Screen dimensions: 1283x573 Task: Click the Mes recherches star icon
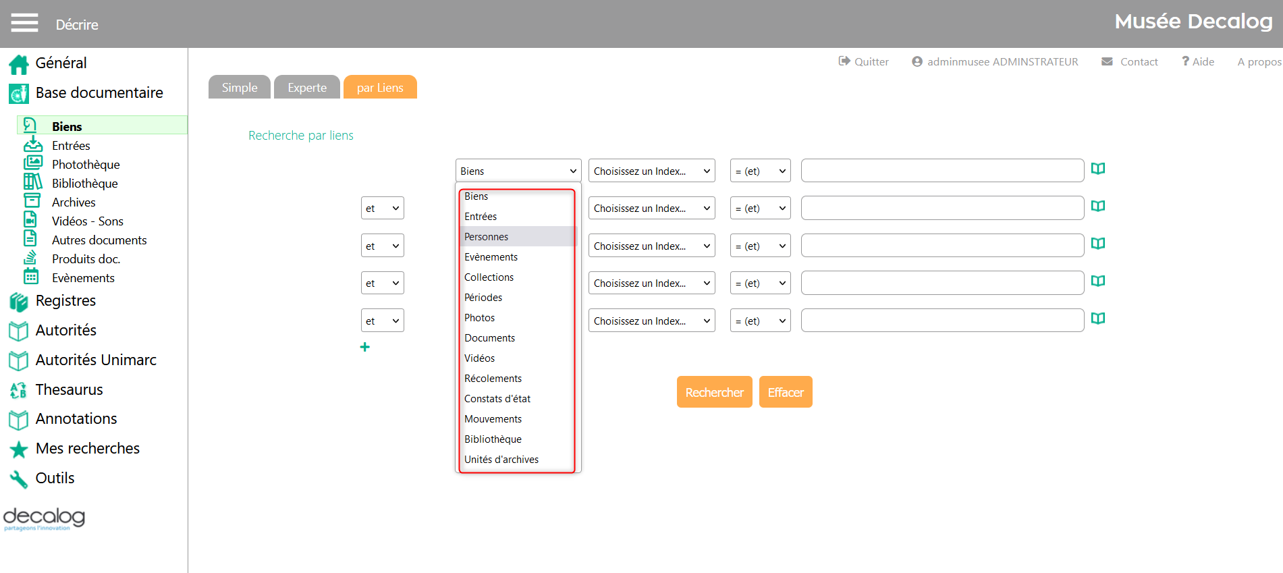tap(18, 449)
